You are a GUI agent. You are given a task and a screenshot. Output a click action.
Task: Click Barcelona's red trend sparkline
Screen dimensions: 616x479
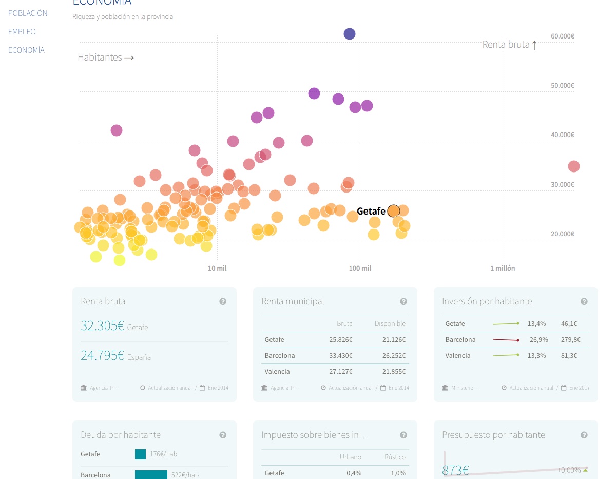506,340
